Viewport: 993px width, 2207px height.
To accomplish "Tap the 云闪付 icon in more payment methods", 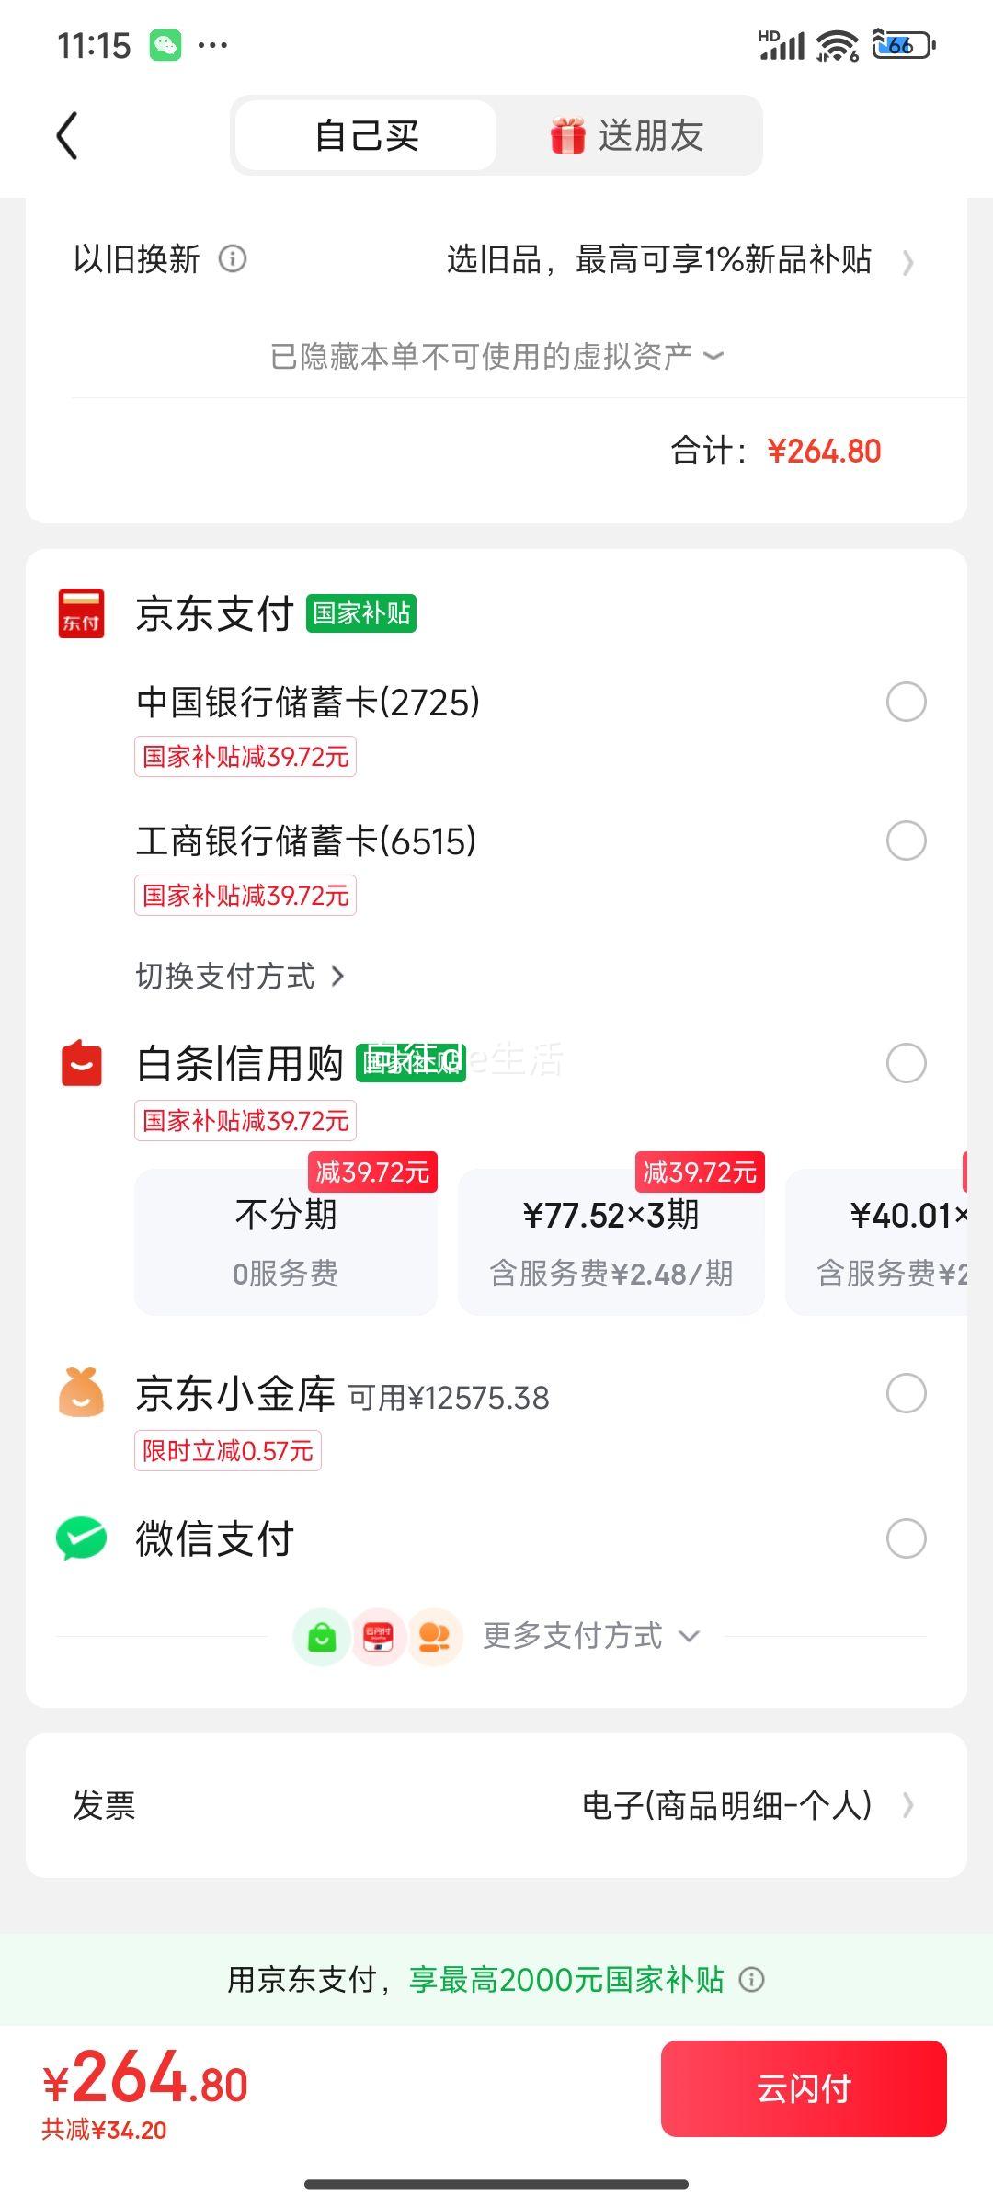I will coord(378,1637).
